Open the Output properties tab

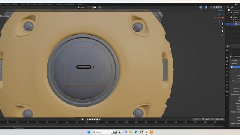pyautogui.click(x=227, y=57)
